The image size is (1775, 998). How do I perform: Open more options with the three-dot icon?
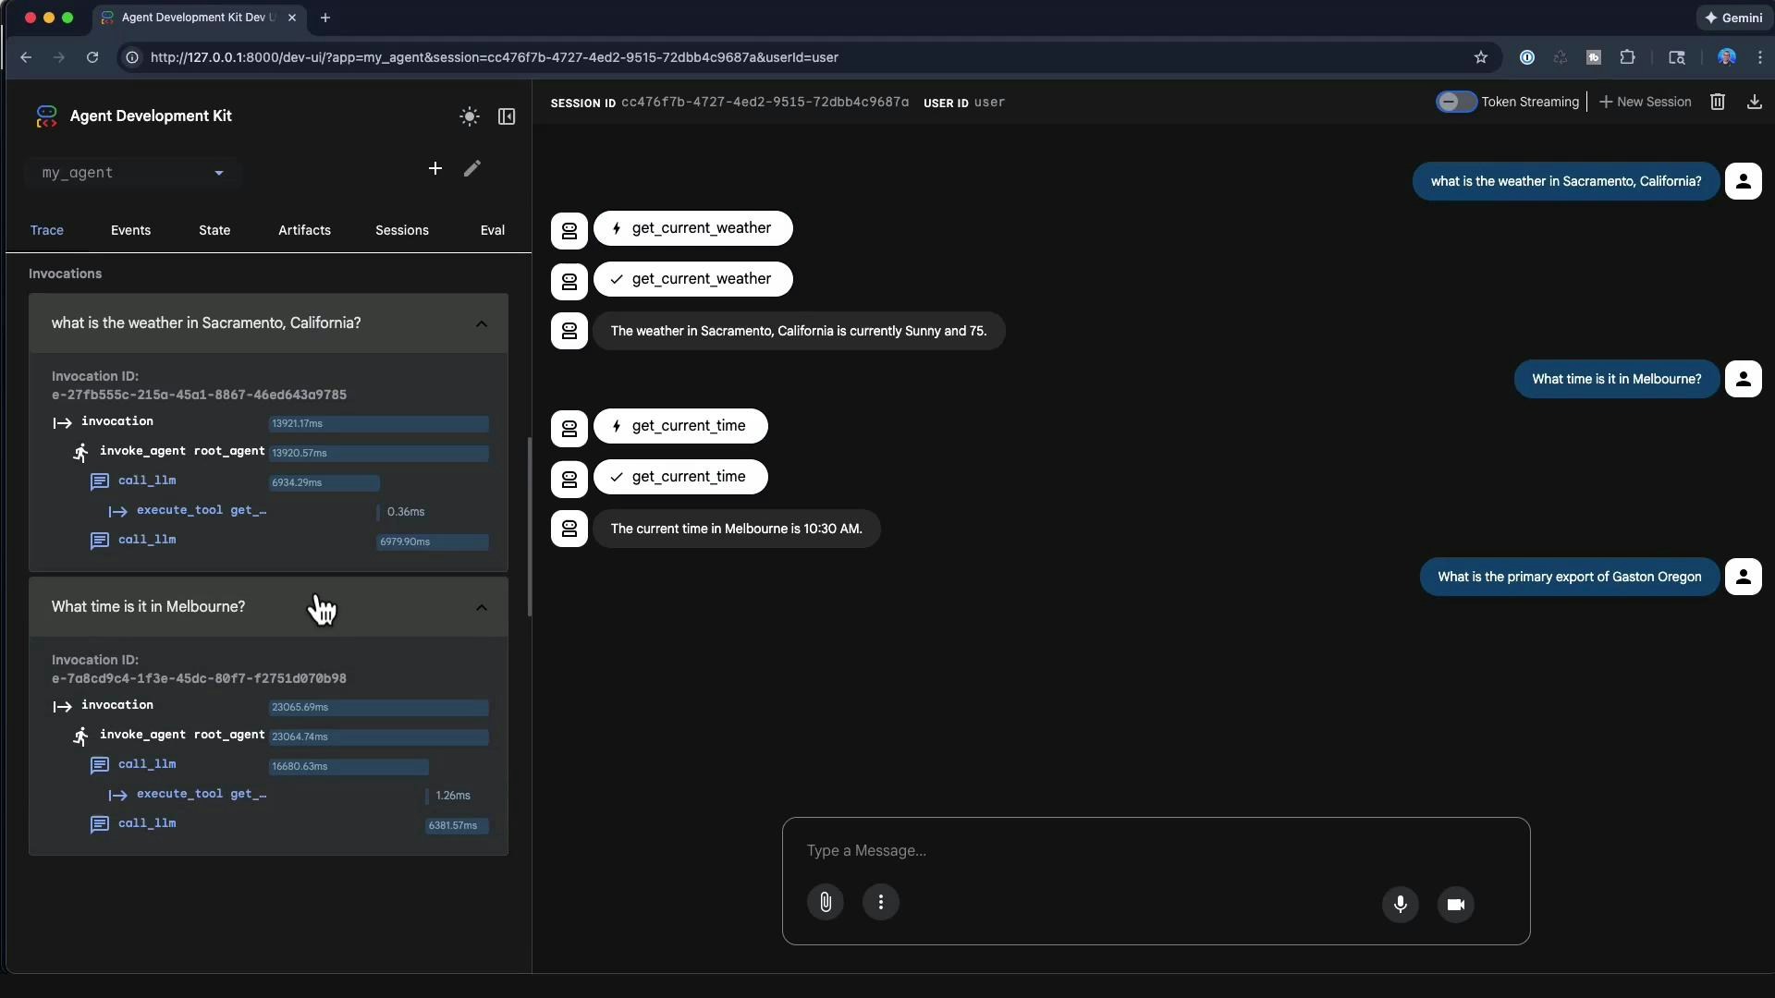[880, 903]
